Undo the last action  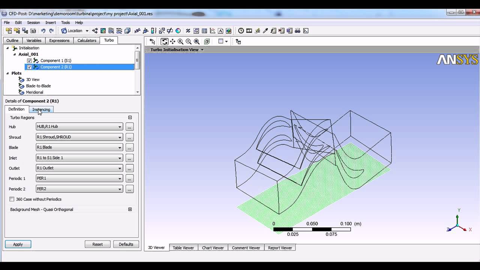tap(43, 31)
